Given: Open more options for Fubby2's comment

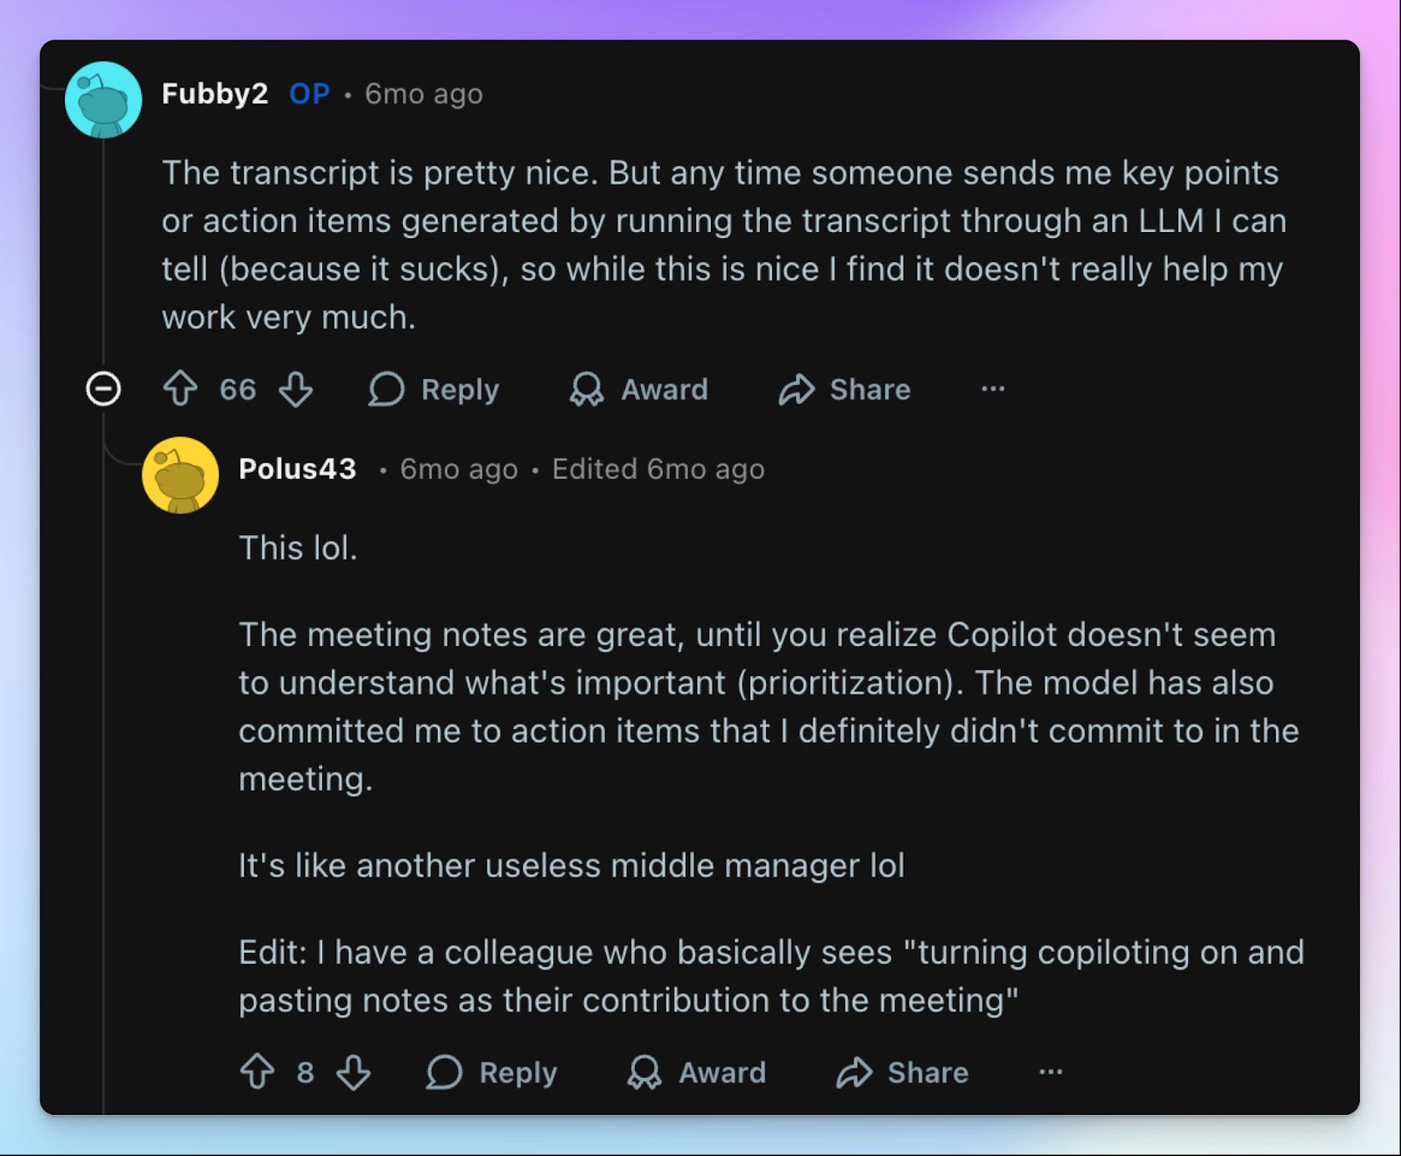Looking at the screenshot, I should (x=991, y=390).
